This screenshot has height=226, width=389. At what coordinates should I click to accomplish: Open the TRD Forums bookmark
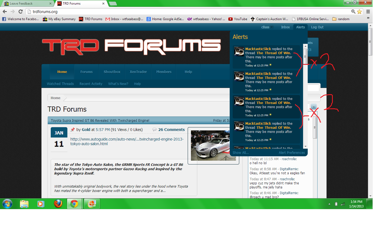[91, 19]
